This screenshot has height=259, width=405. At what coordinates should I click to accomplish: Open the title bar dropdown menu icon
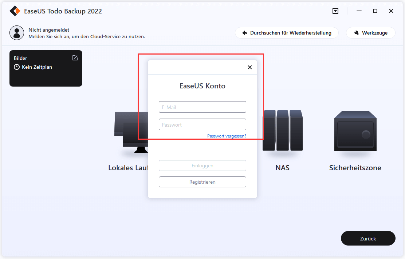click(335, 11)
